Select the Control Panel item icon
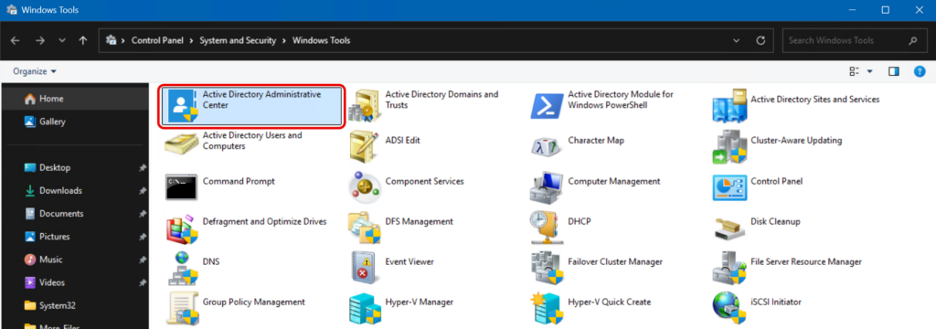The image size is (936, 329). (x=730, y=187)
